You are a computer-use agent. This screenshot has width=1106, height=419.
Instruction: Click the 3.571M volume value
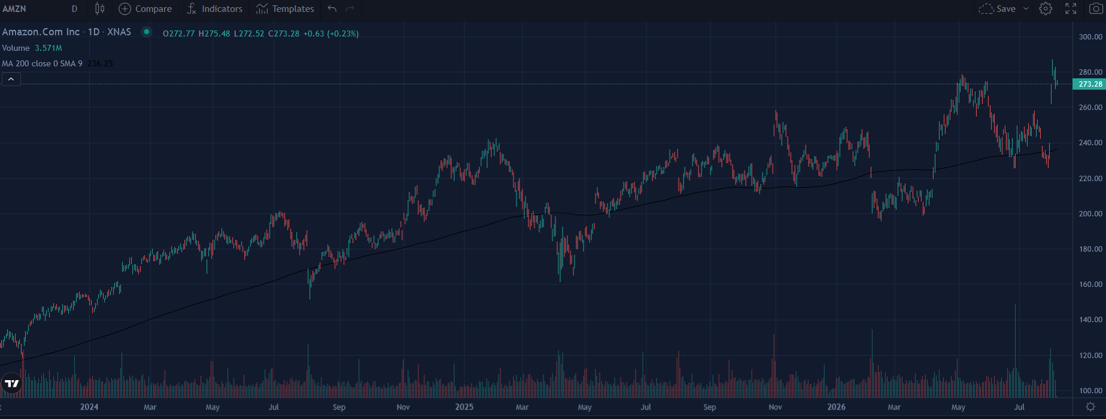click(x=48, y=48)
